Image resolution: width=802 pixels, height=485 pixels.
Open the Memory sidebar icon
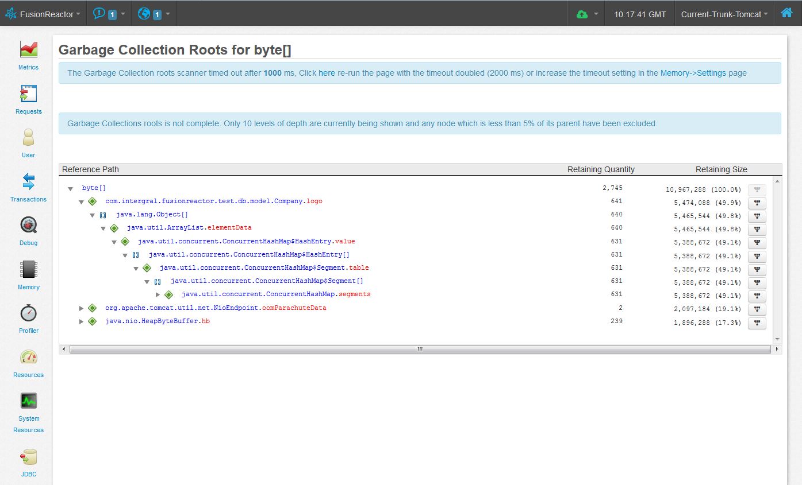(28, 269)
